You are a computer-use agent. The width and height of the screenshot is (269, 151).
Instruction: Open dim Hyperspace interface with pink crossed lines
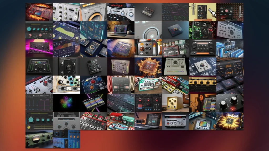(175, 12)
